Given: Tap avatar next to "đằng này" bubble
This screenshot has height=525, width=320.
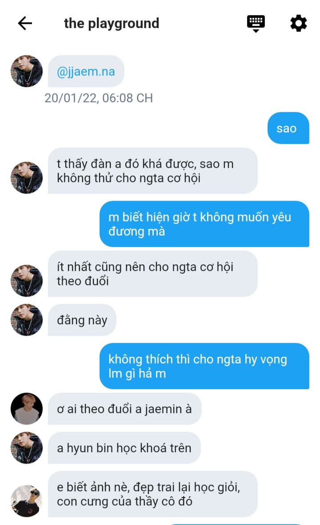Looking at the screenshot, I should [x=27, y=320].
